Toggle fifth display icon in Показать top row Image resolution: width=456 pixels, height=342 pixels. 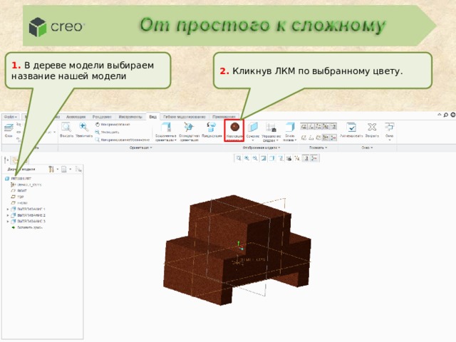[333, 126]
